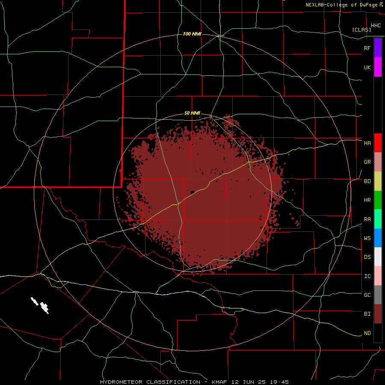Click the RA light green legend swatch
The height and width of the screenshot is (385, 385).
pyautogui.click(x=378, y=219)
